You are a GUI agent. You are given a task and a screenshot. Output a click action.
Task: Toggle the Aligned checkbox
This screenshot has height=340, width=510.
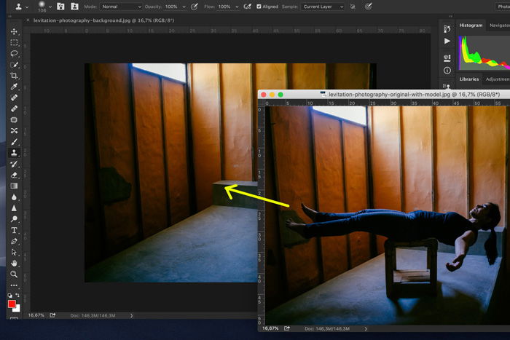(260, 6)
